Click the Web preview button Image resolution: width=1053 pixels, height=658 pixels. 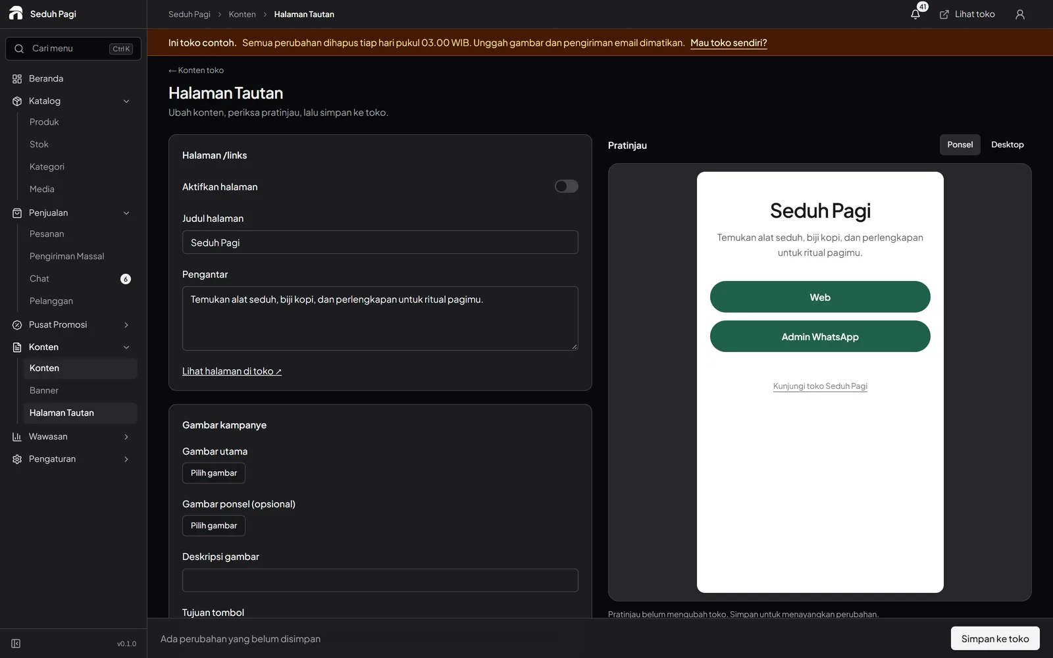pos(820,297)
